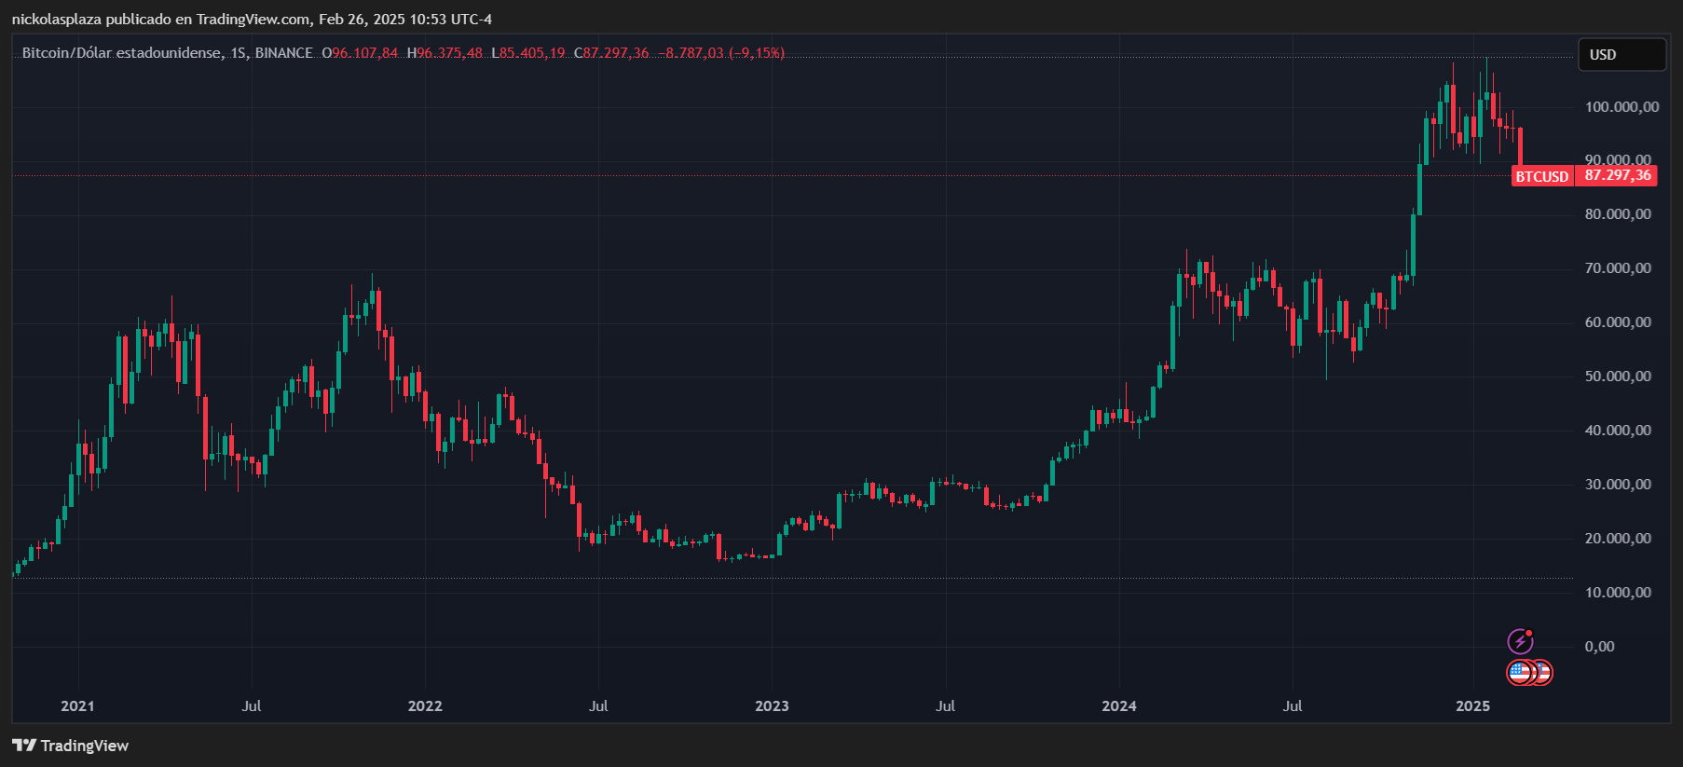Click the 30.000,00 price axis label
The height and width of the screenshot is (767, 1683).
point(1618,485)
